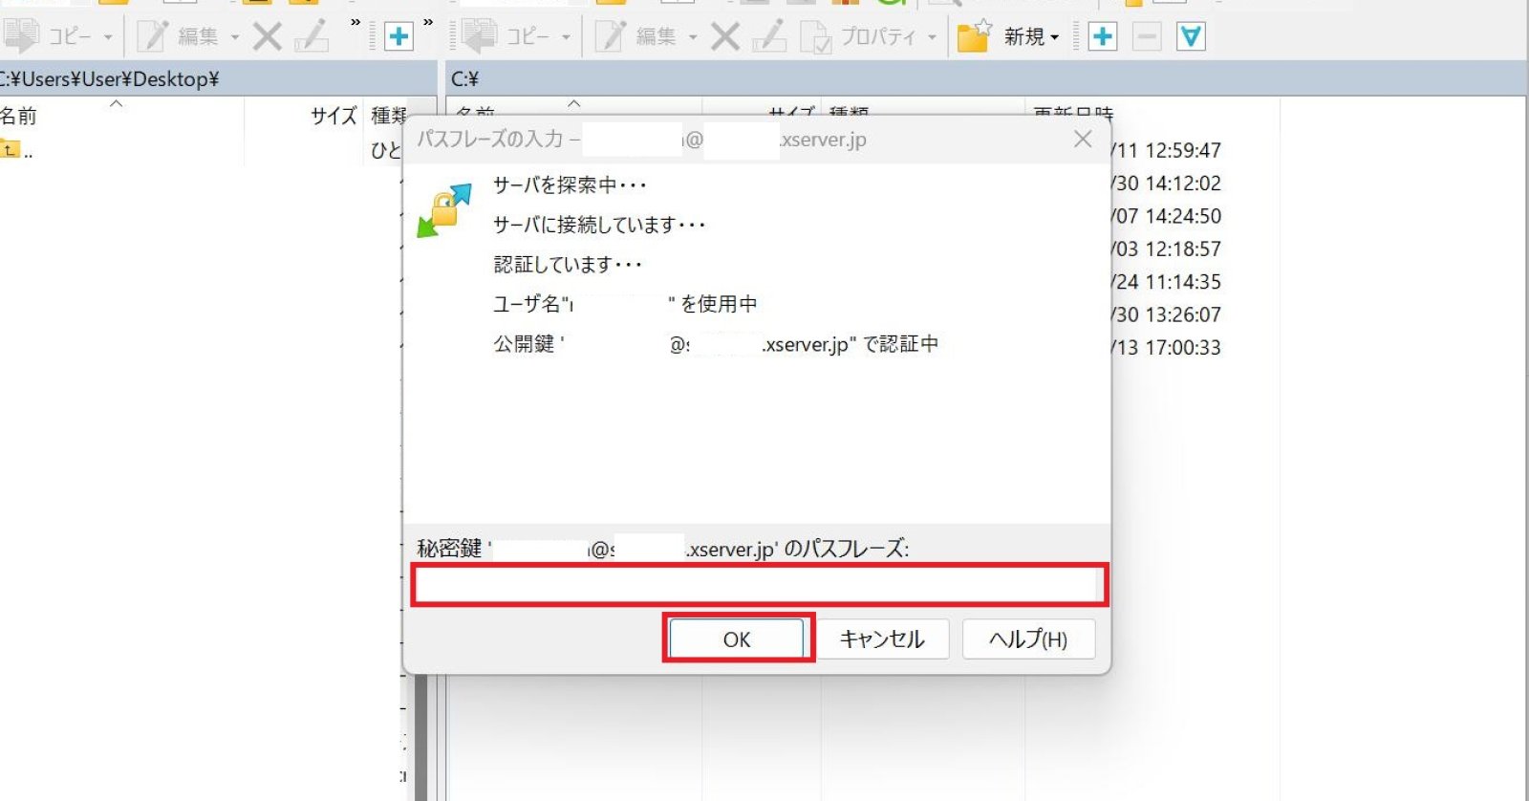This screenshot has width=1529, height=801.
Task: Click the filter triangle icon in right toolbar
Action: coord(1191,36)
